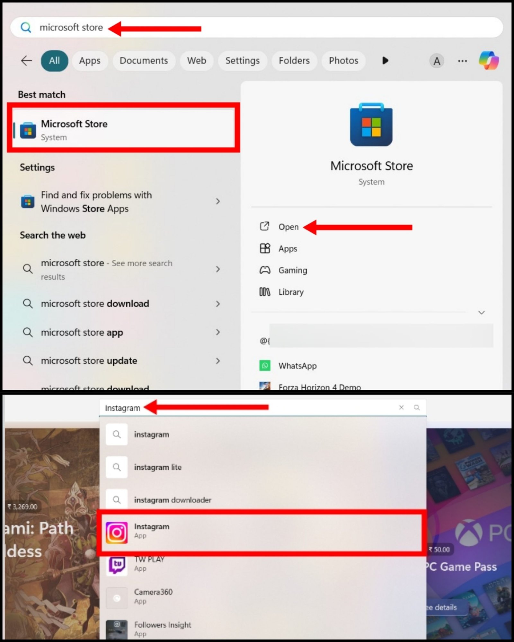Select the Photos filter tab

(343, 60)
